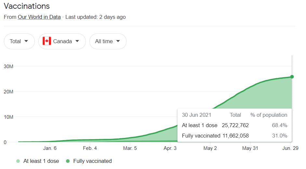Click the 'Fully vaccinated' row in tooltip
The image size is (306, 169).
[x=234, y=136]
